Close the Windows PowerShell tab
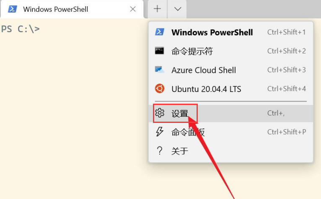Viewport: 321px width, 199px height. 133,9
